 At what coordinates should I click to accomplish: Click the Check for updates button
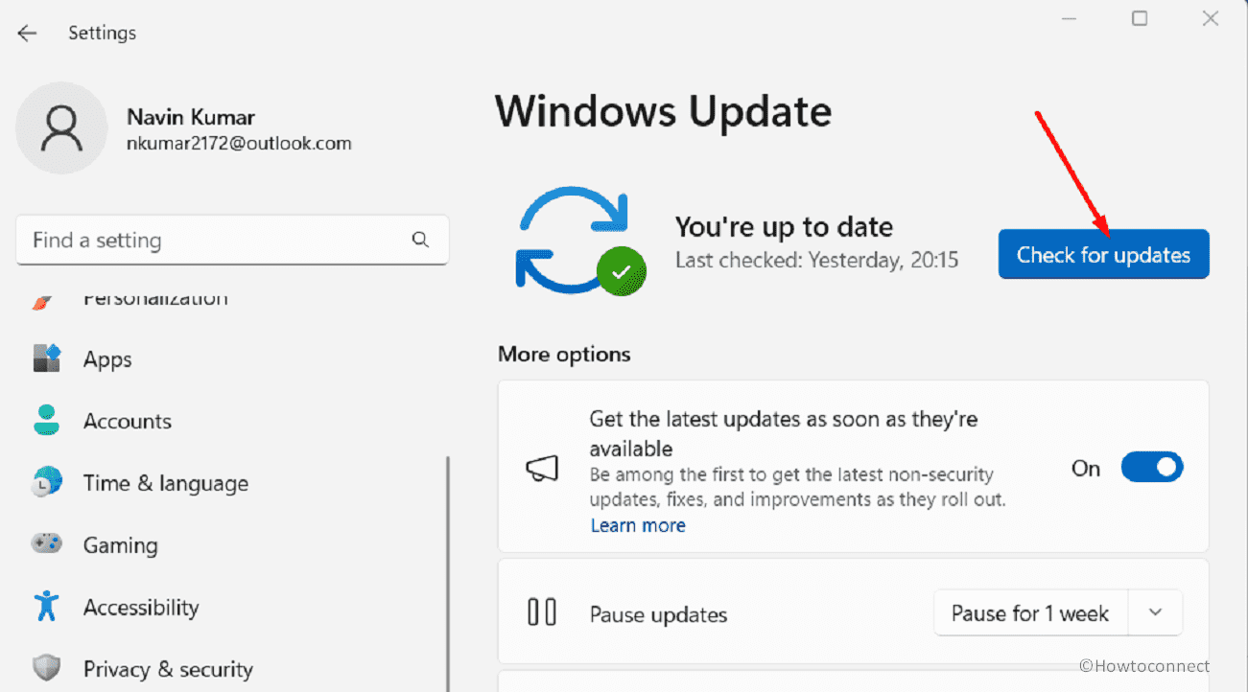tap(1103, 255)
